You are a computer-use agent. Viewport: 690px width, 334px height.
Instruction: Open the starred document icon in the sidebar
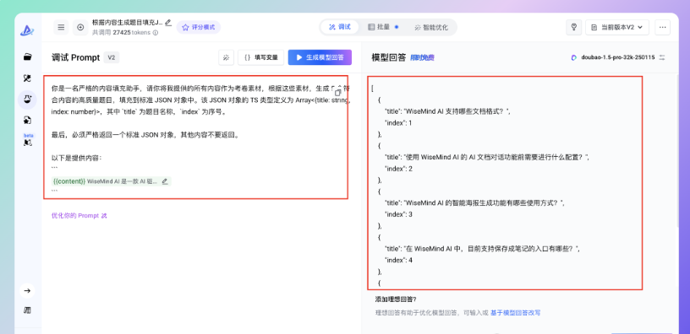pos(27,120)
